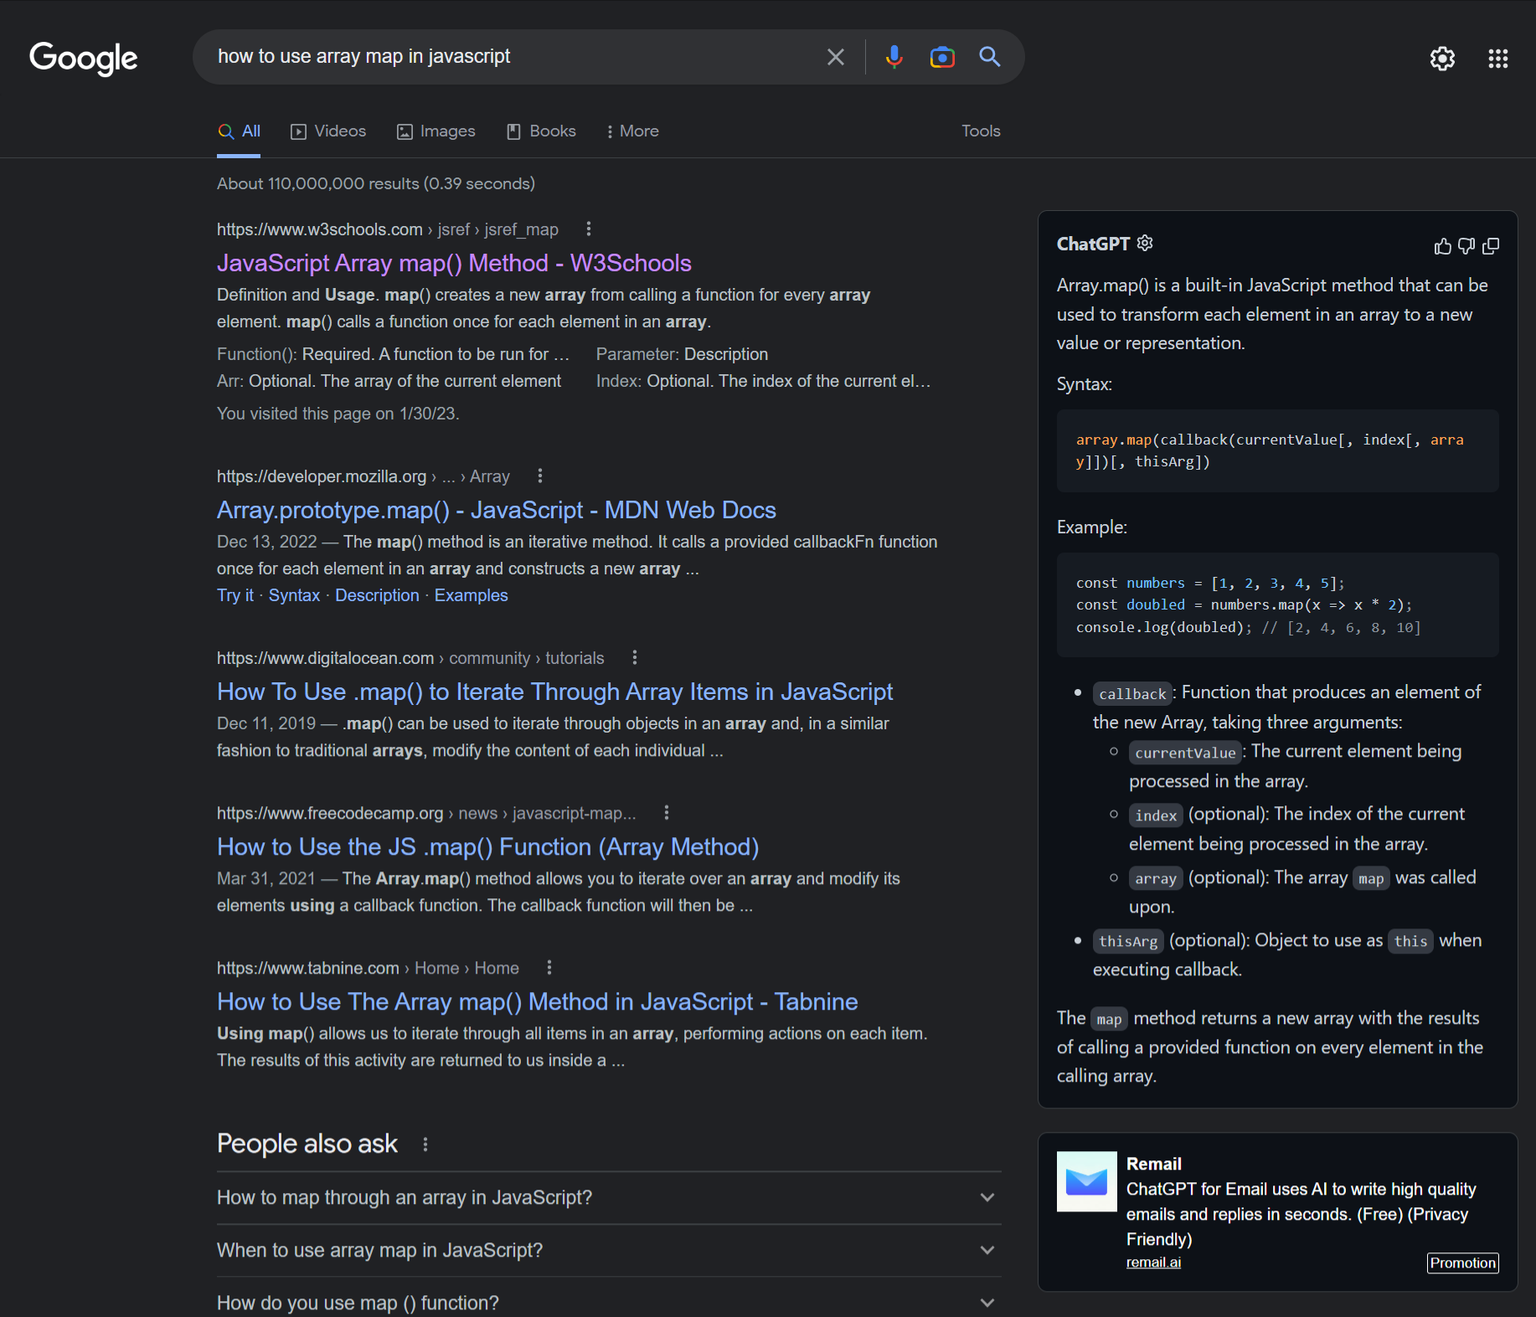
Task: Click the ChatGPT panel heading
Action: [x=1093, y=244]
